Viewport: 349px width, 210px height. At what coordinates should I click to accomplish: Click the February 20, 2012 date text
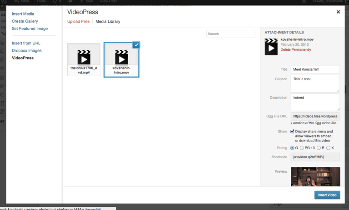[x=294, y=44]
